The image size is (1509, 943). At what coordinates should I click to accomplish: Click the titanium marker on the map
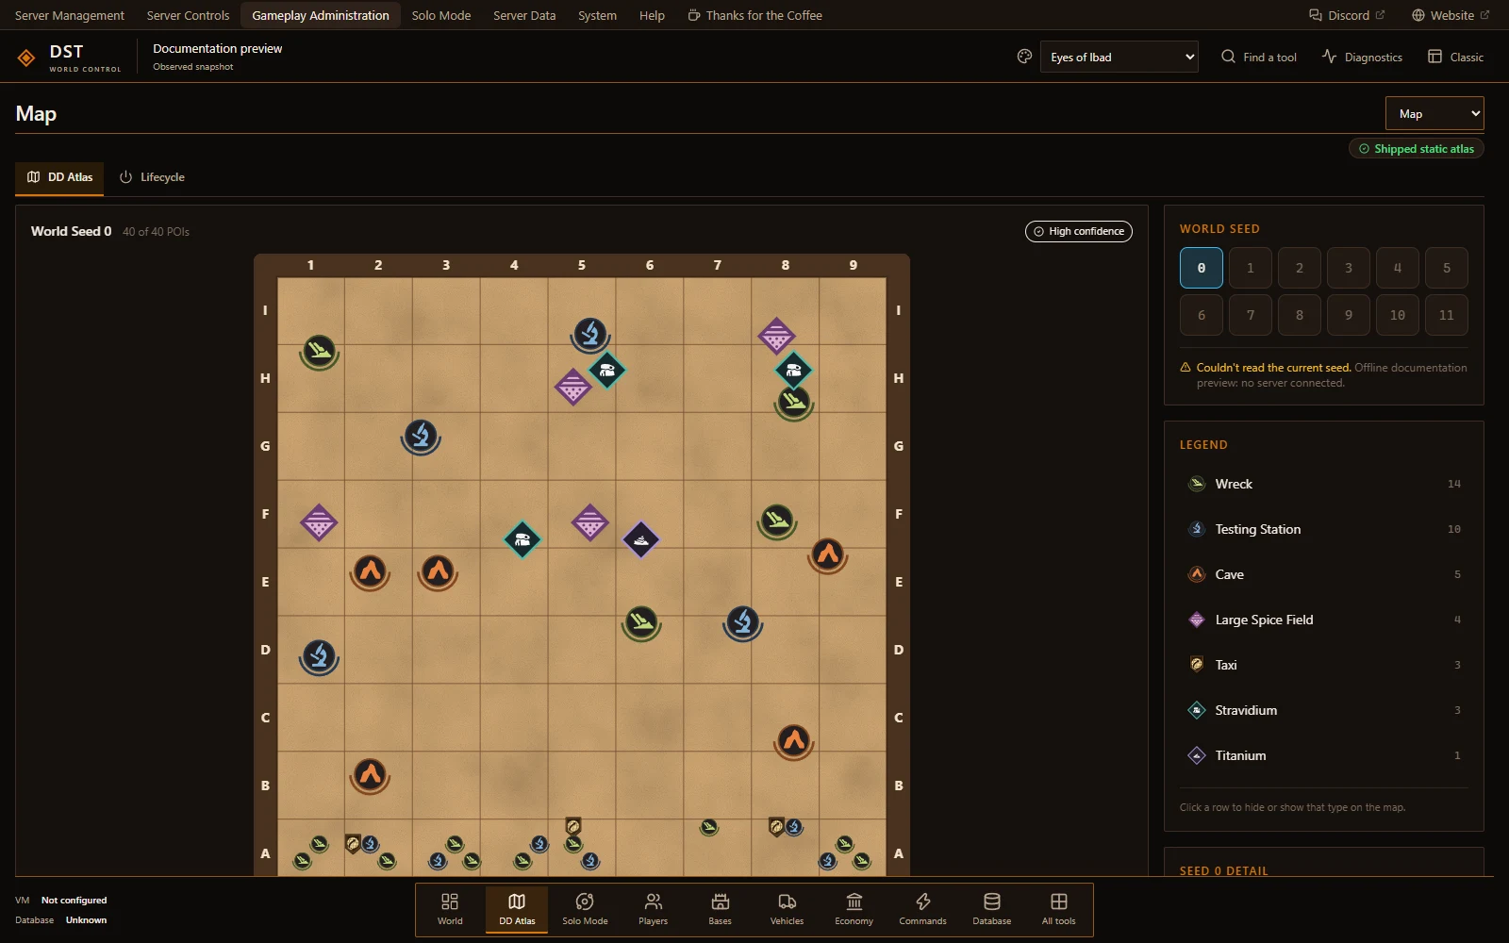coord(641,539)
